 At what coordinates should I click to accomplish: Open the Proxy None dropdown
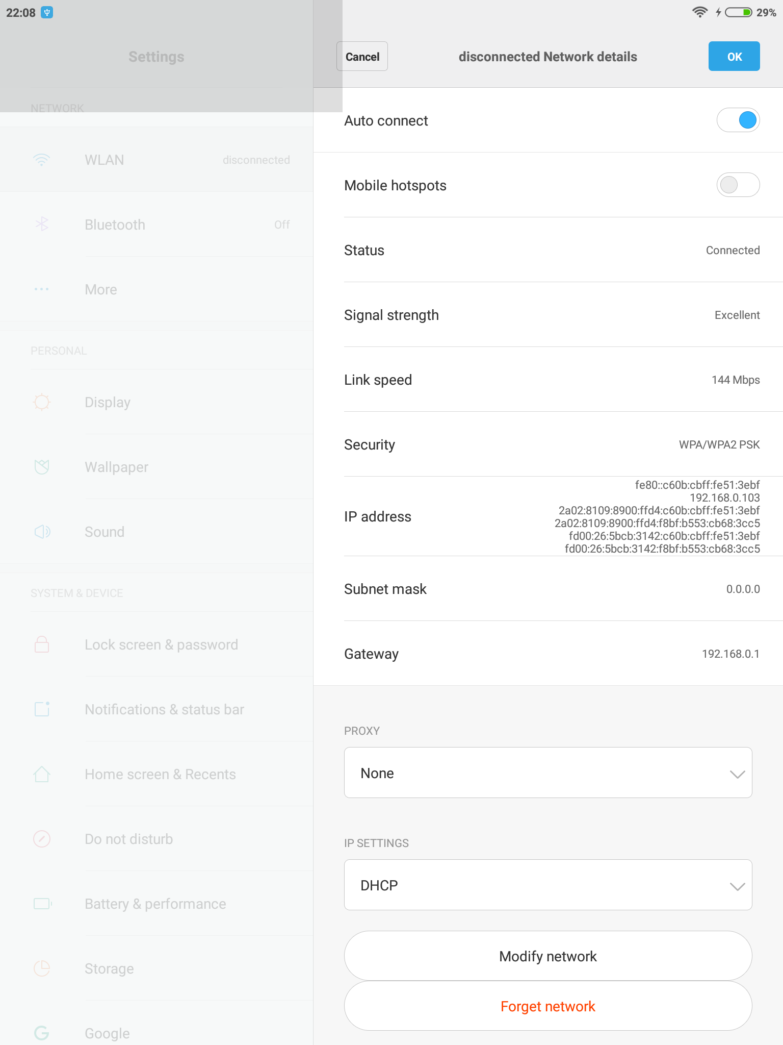pos(548,773)
